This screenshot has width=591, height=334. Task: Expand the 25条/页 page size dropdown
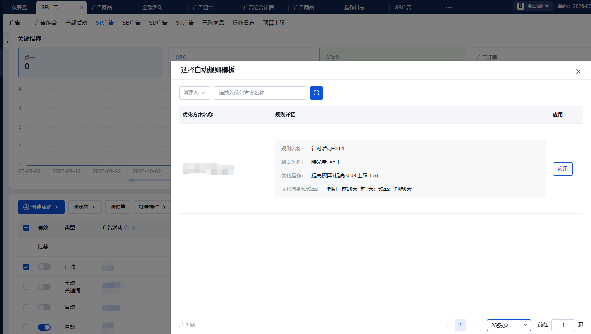[x=508, y=325]
